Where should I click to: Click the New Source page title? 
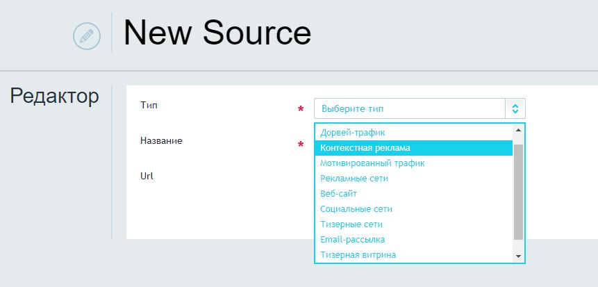217,33
